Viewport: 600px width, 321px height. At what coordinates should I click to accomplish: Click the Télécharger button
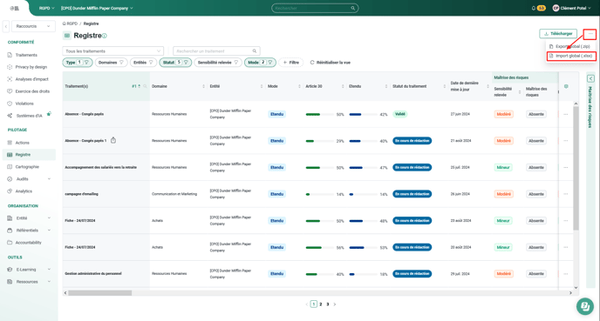pos(558,34)
